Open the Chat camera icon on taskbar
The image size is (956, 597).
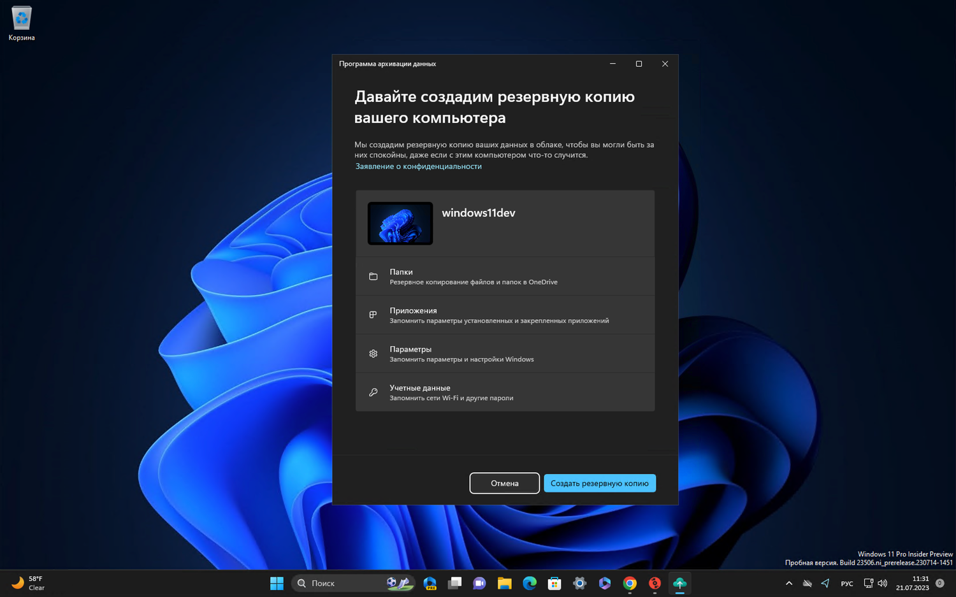479,583
